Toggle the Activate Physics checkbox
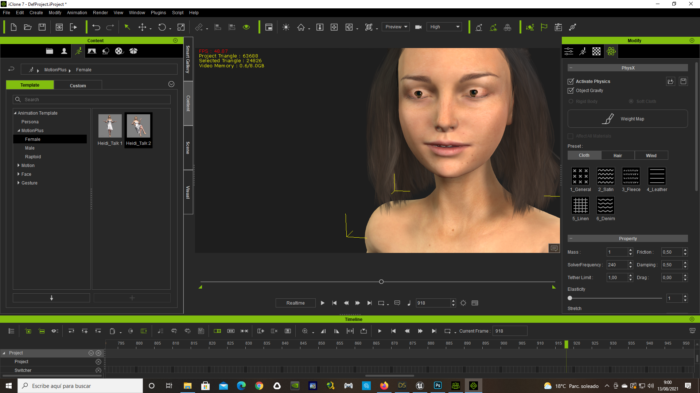 coord(571,82)
